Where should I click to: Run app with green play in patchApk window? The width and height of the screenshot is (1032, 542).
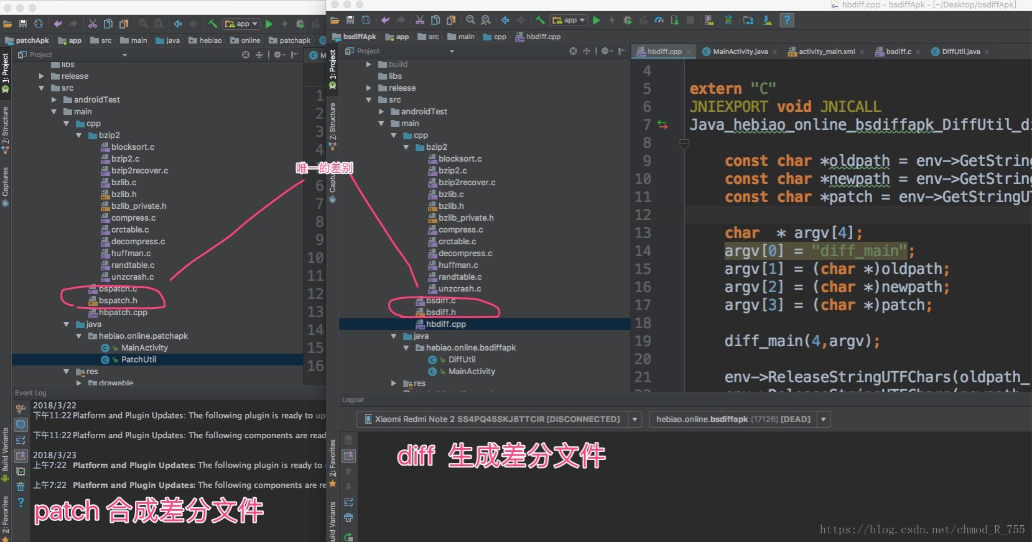click(x=269, y=24)
